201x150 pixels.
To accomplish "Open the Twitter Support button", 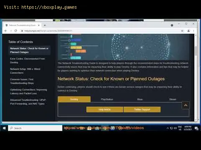I will [142, 110].
